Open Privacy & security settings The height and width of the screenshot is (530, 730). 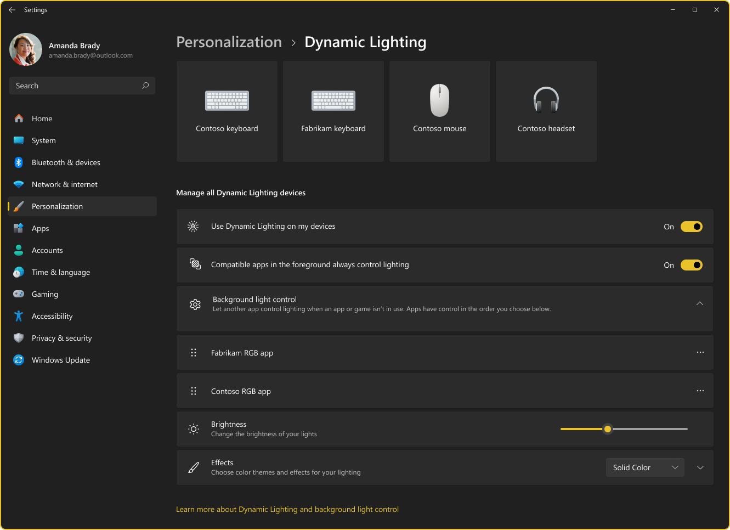click(62, 338)
